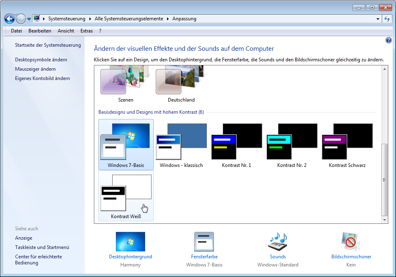
Task: Click the Fensterfarbe window color icon
Action: (204, 242)
